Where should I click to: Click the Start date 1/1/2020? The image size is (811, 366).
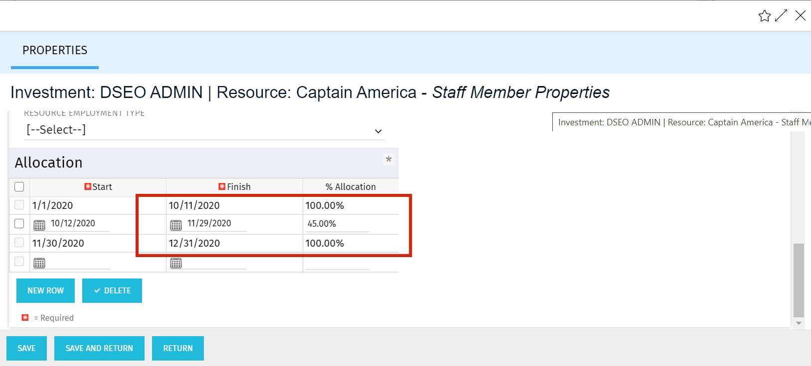point(52,205)
